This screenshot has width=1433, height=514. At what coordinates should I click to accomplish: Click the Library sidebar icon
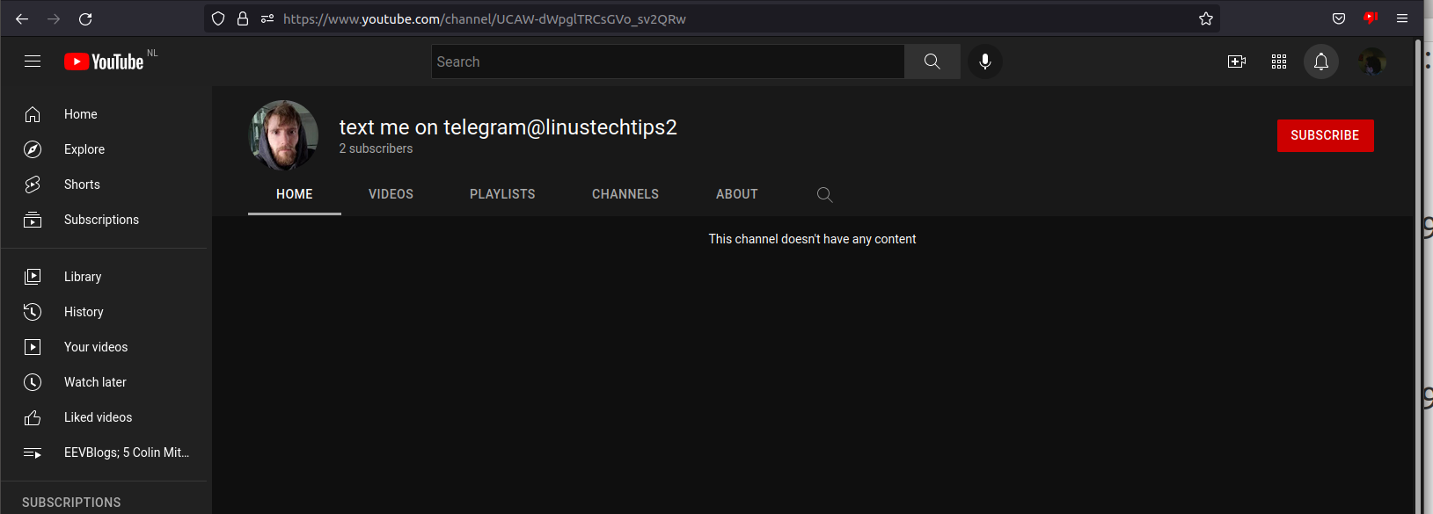pos(33,277)
